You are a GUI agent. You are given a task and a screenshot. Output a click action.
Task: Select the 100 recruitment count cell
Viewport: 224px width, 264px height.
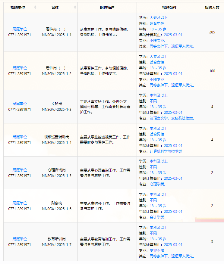coord(212,71)
